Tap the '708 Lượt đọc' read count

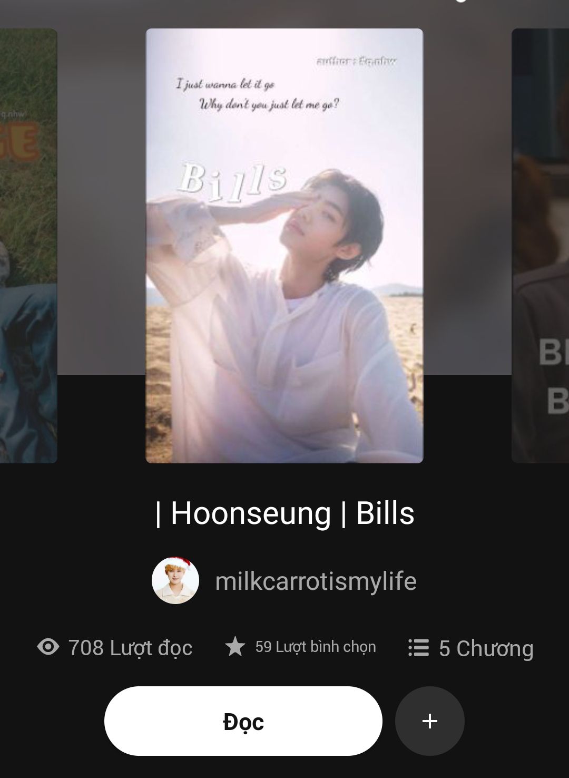click(130, 647)
